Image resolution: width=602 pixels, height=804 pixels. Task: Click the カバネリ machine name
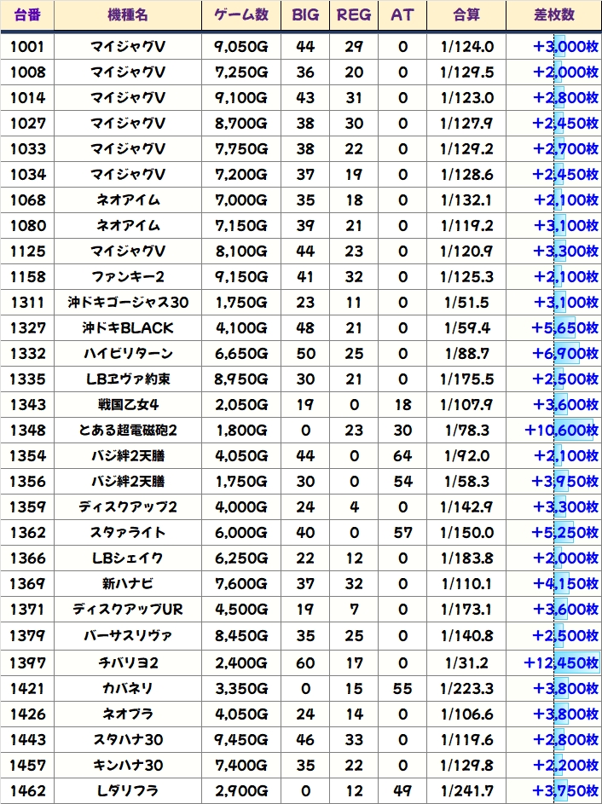coord(128,688)
